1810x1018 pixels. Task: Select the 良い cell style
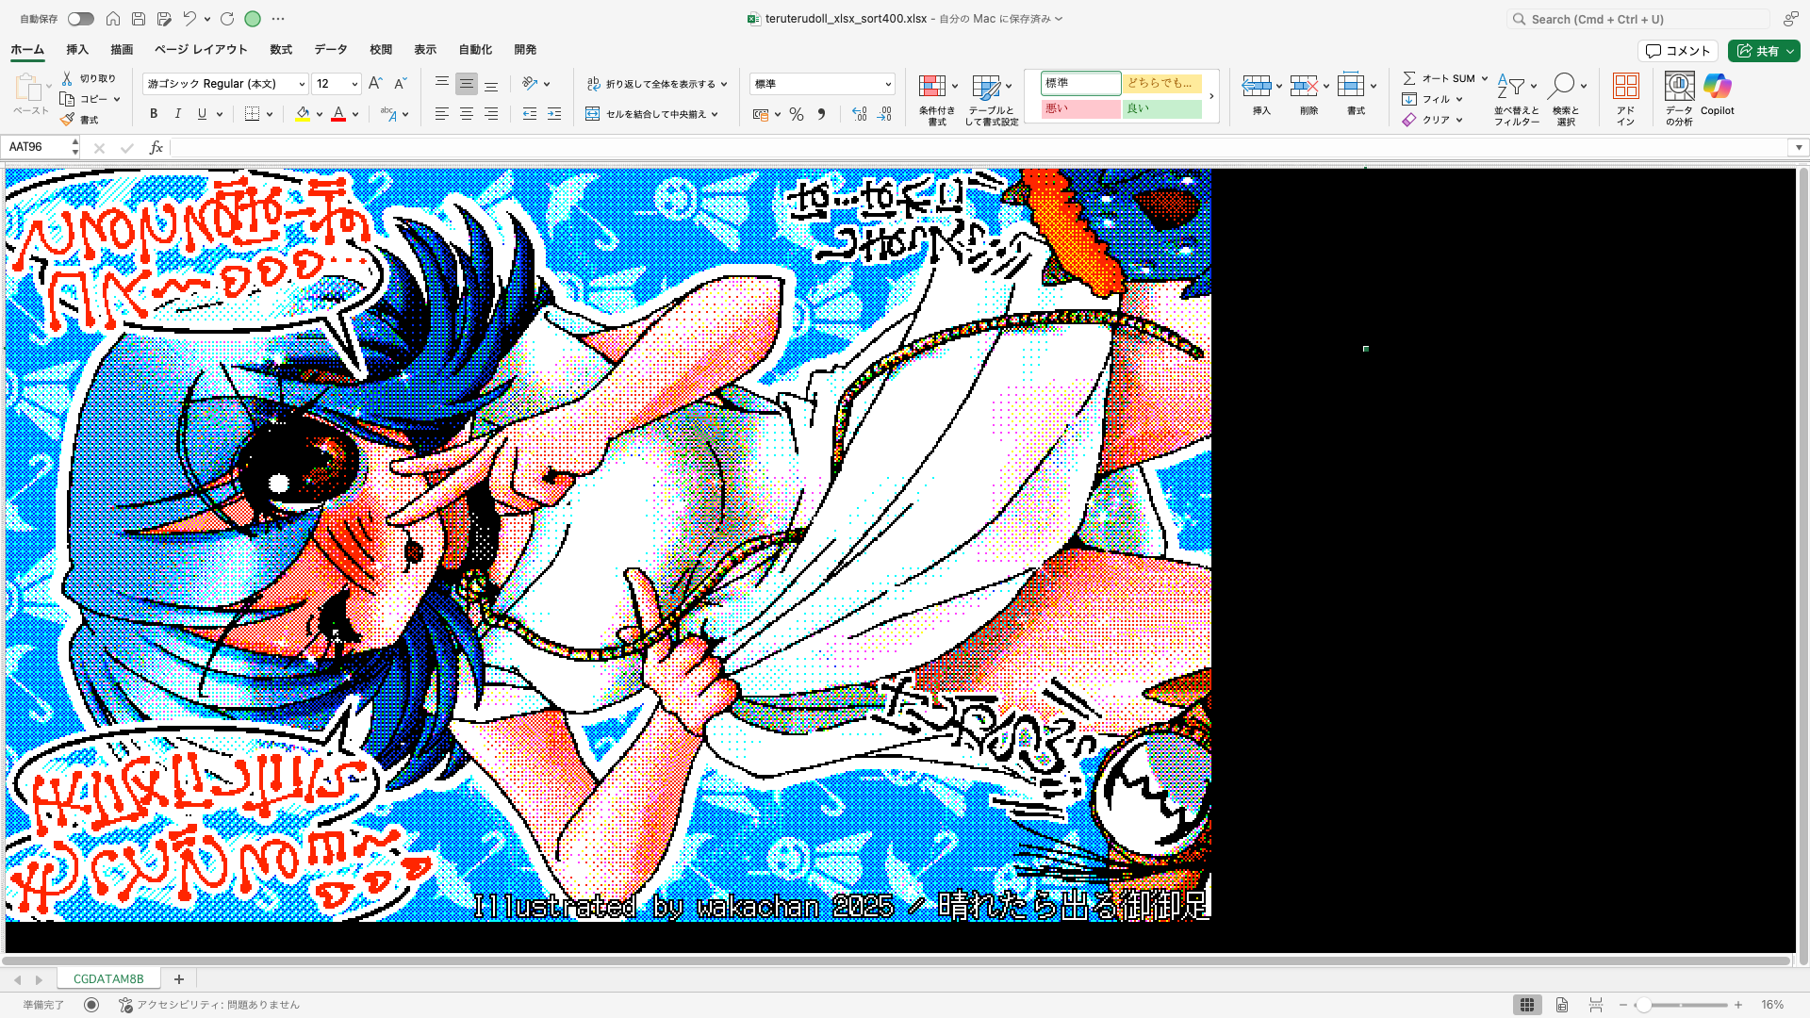pos(1162,108)
